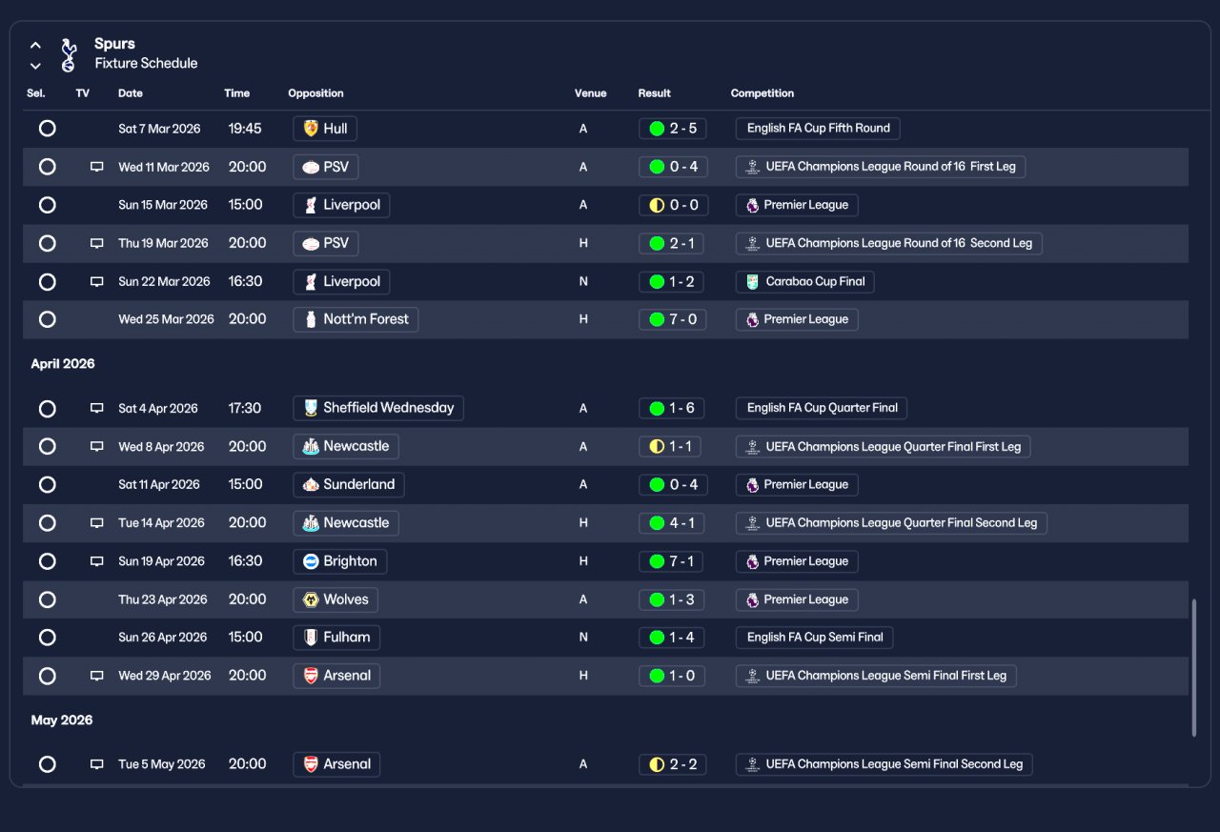The image size is (1220, 832).
Task: Open UEFA Champions League Semi Final First Leg
Action: coord(876,676)
